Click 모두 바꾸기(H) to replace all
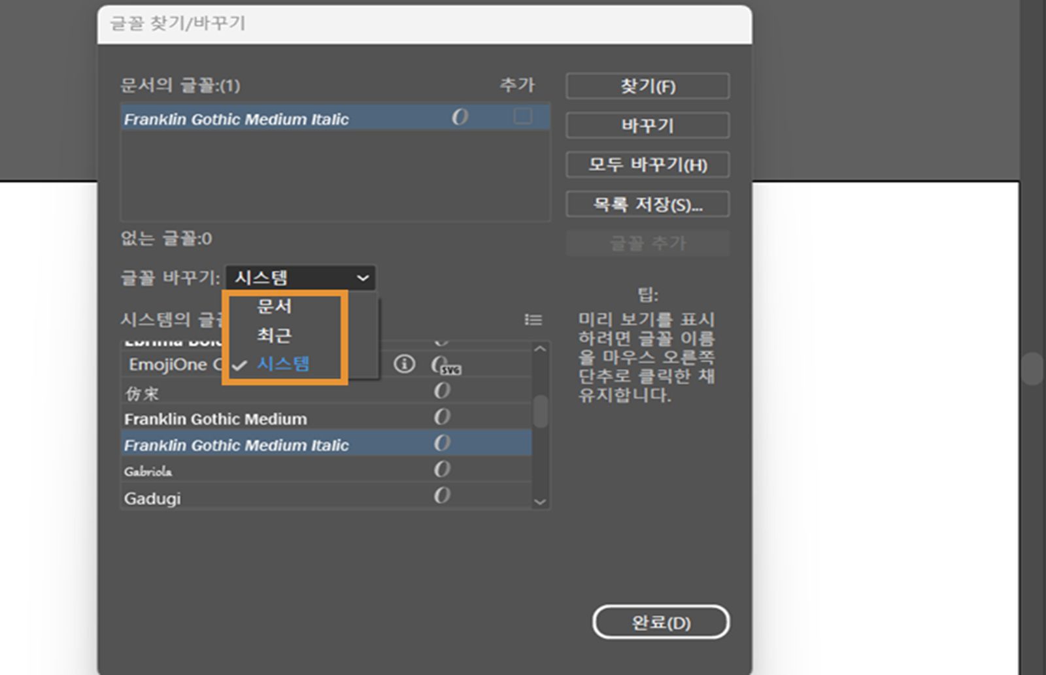The height and width of the screenshot is (675, 1046). pyautogui.click(x=648, y=165)
